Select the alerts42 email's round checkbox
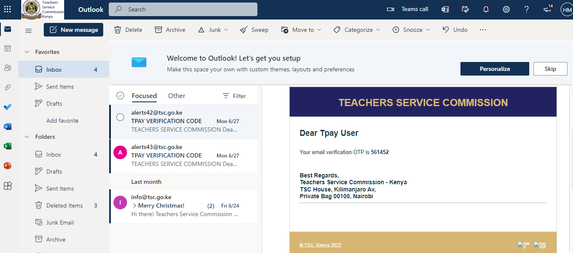Viewport: 573px width, 253px height. tap(120, 117)
